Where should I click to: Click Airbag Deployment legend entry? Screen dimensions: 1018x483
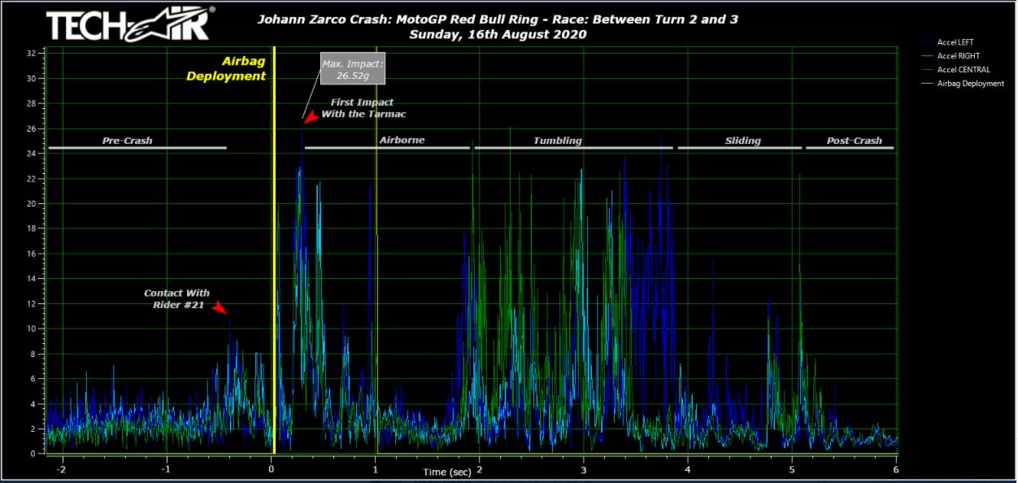970,83
